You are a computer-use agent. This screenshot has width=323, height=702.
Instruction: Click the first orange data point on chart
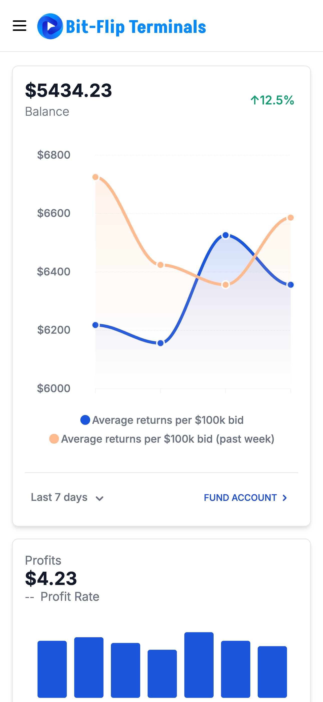point(95,177)
